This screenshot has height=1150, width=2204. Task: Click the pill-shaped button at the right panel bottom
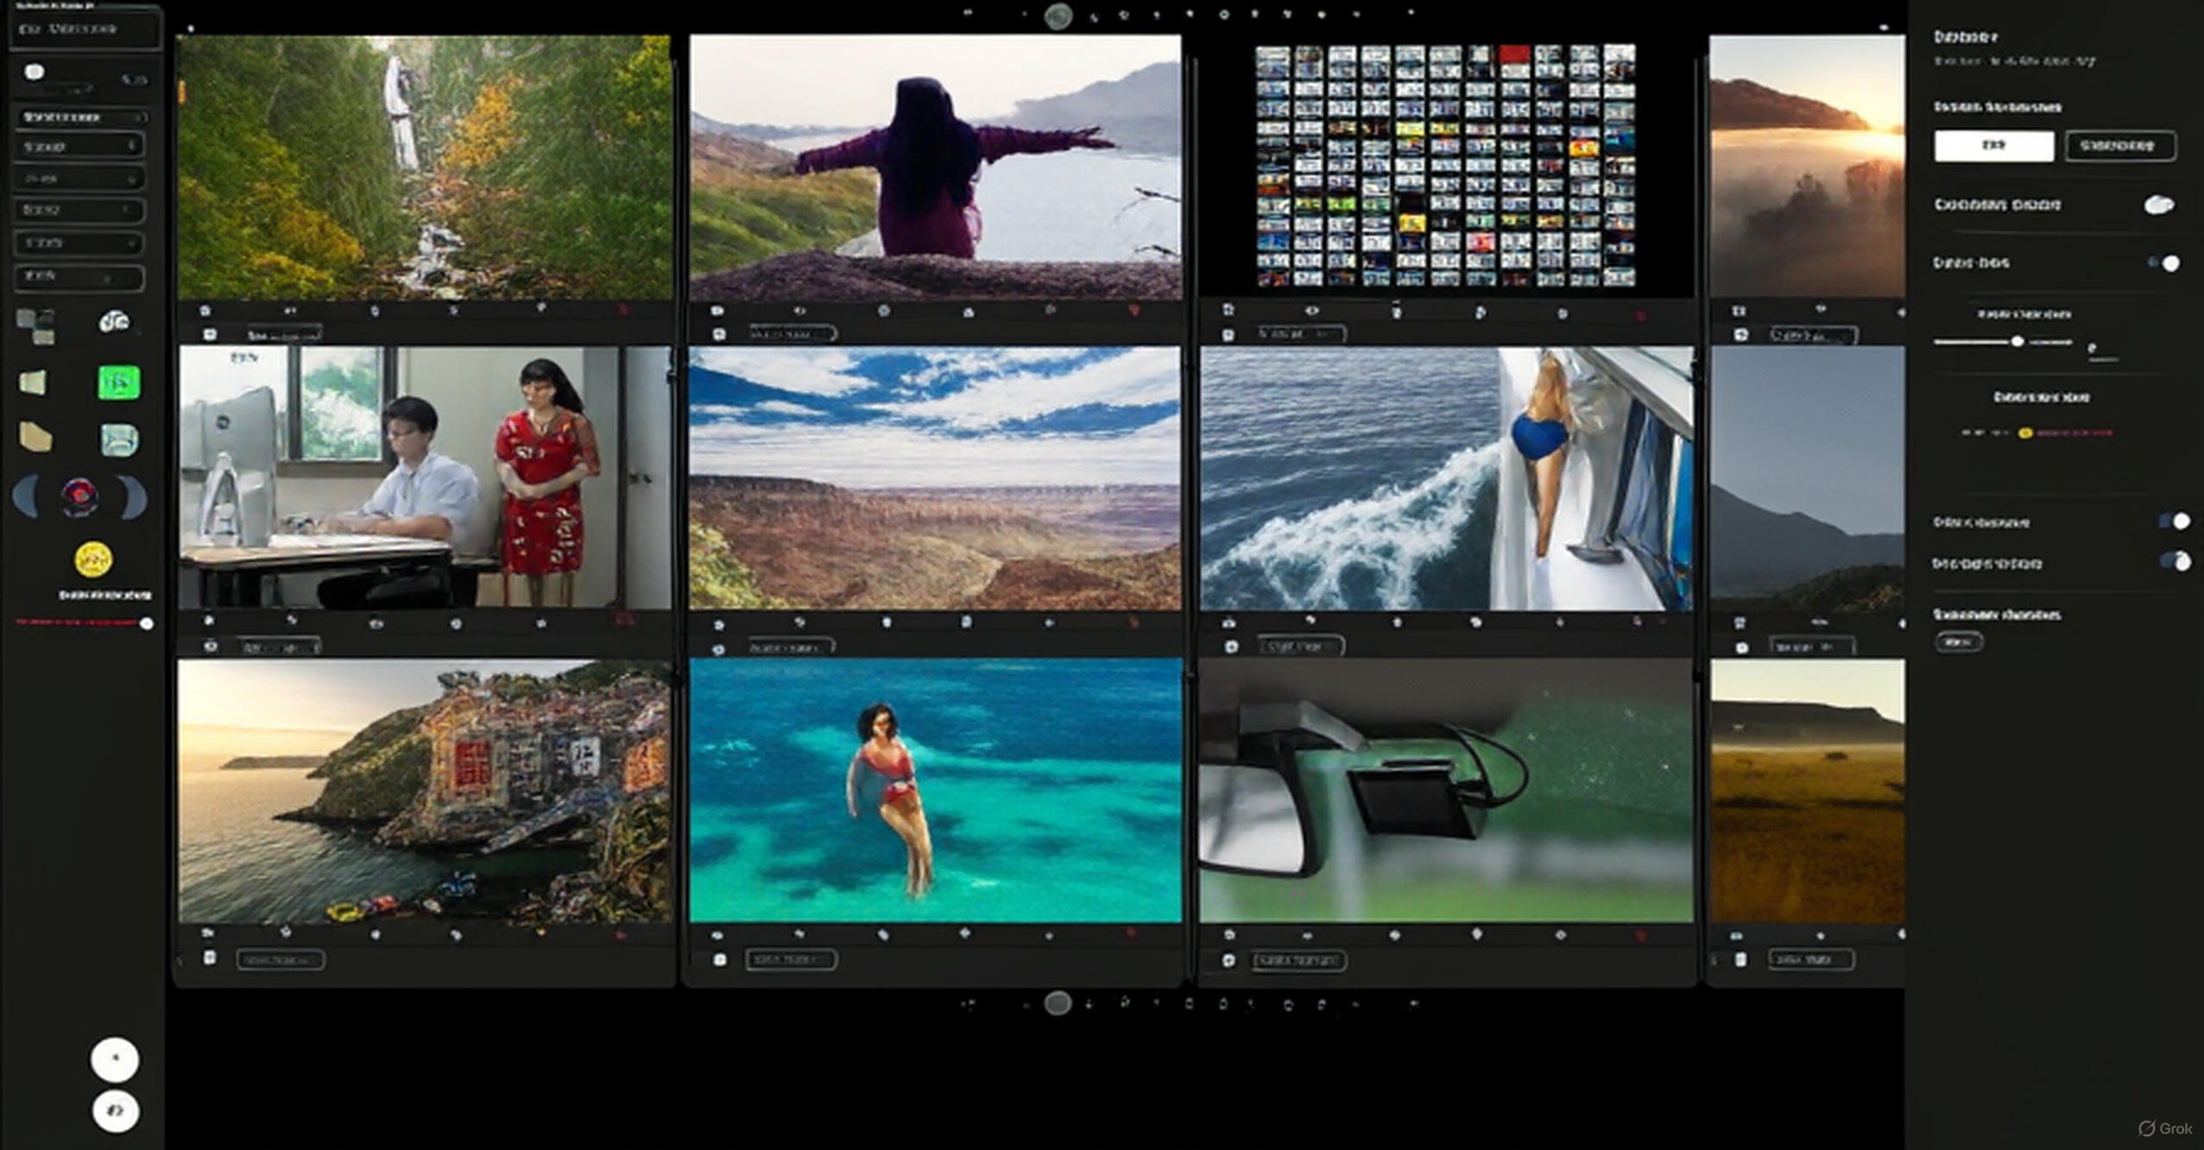pos(1960,641)
